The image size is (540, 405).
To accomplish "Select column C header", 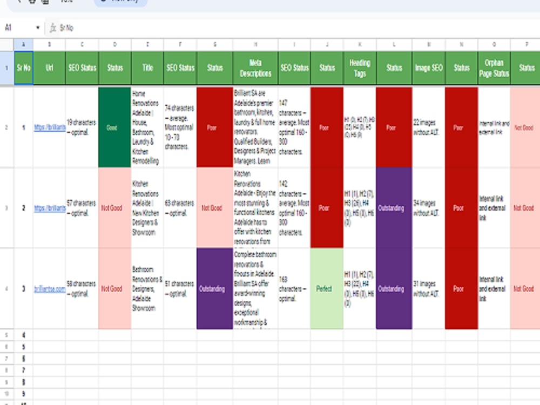I will (x=82, y=44).
